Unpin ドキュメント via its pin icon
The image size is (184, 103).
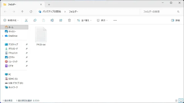coord(27,53)
